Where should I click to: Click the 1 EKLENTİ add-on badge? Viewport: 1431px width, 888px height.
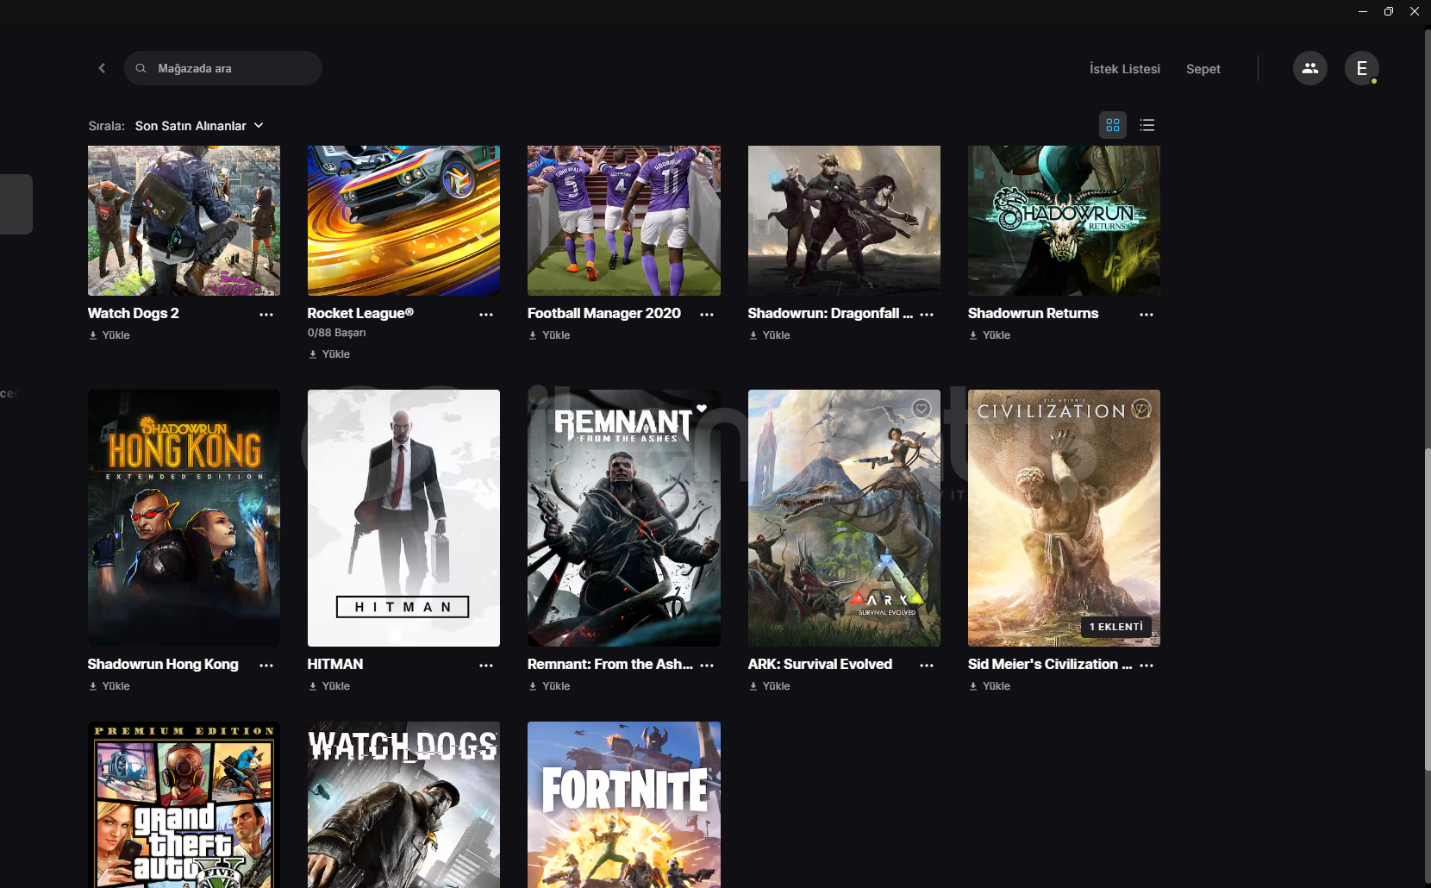1115,627
